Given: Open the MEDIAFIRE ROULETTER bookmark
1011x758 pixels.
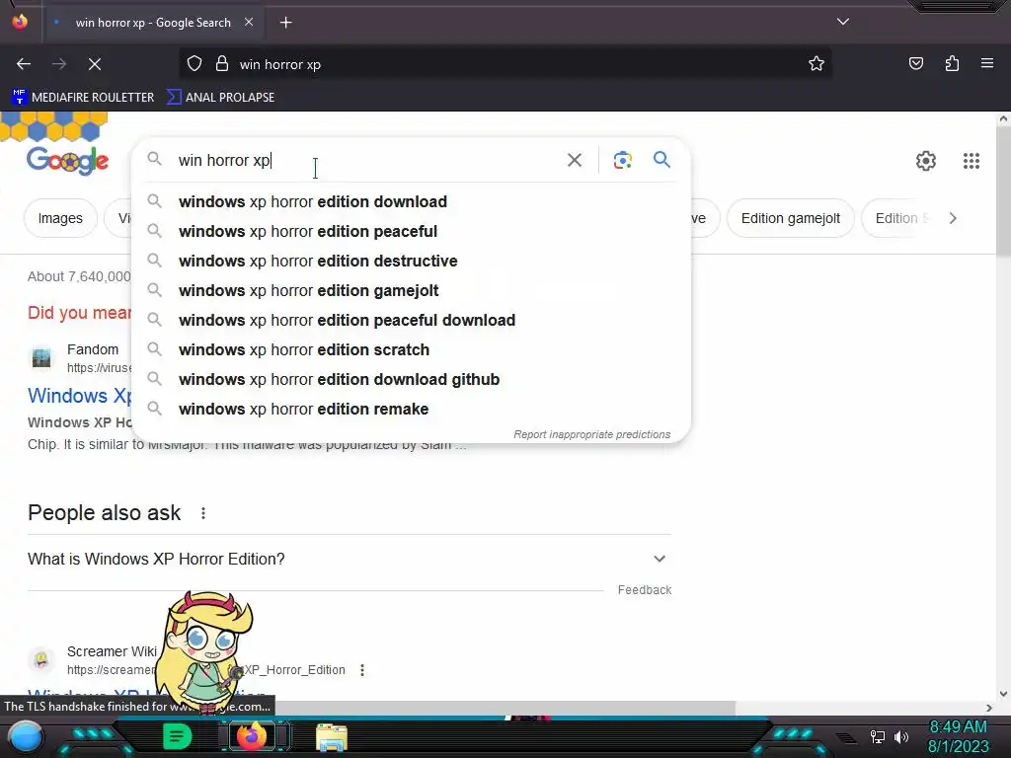Looking at the screenshot, I should tap(83, 98).
